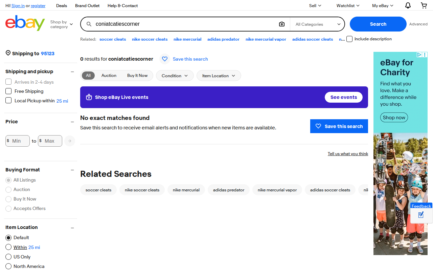Click the nike soccer cleats related search chip
This screenshot has height=271, width=433.
click(142, 190)
